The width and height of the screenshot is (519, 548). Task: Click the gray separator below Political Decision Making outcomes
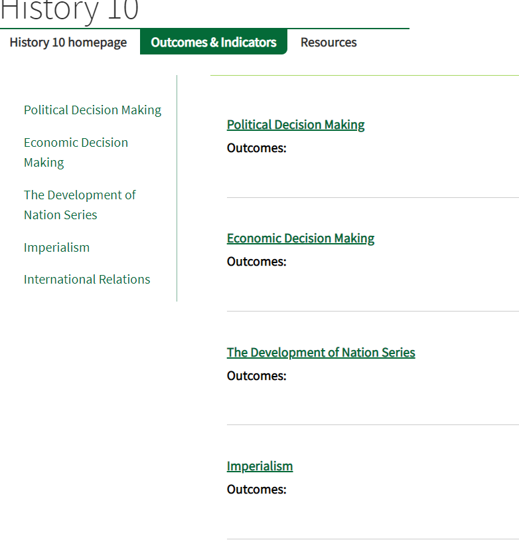[373, 197]
